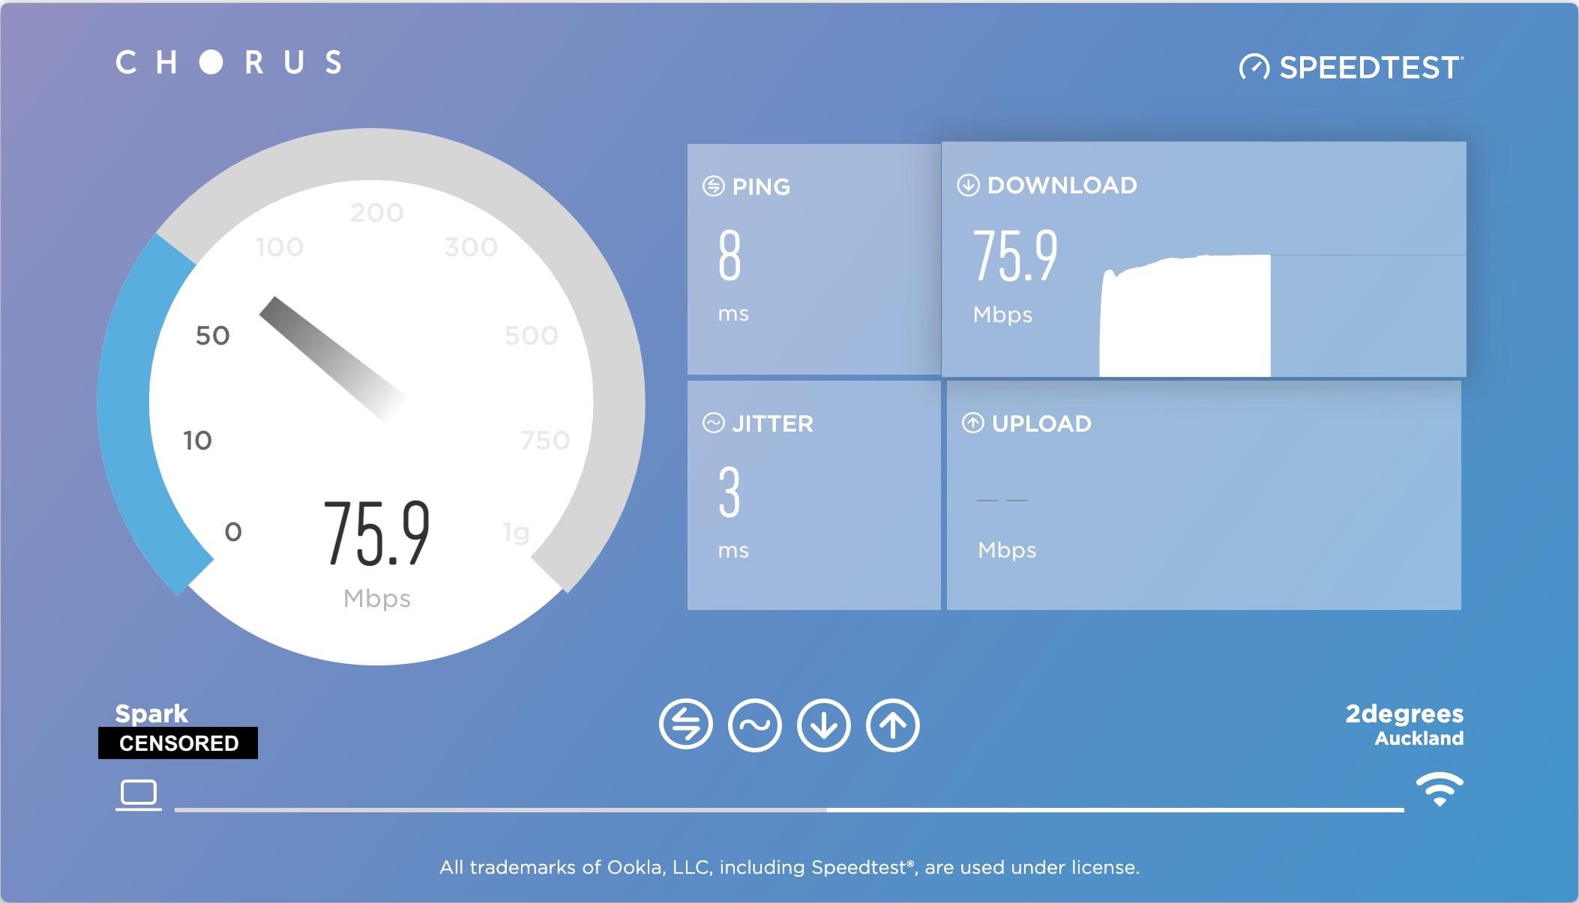Image resolution: width=1579 pixels, height=903 pixels.
Task: Click the test progress bar
Action: point(787,810)
